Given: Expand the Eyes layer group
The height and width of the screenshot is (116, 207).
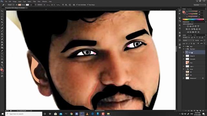Looking at the screenshot, I should [x=186, y=46].
